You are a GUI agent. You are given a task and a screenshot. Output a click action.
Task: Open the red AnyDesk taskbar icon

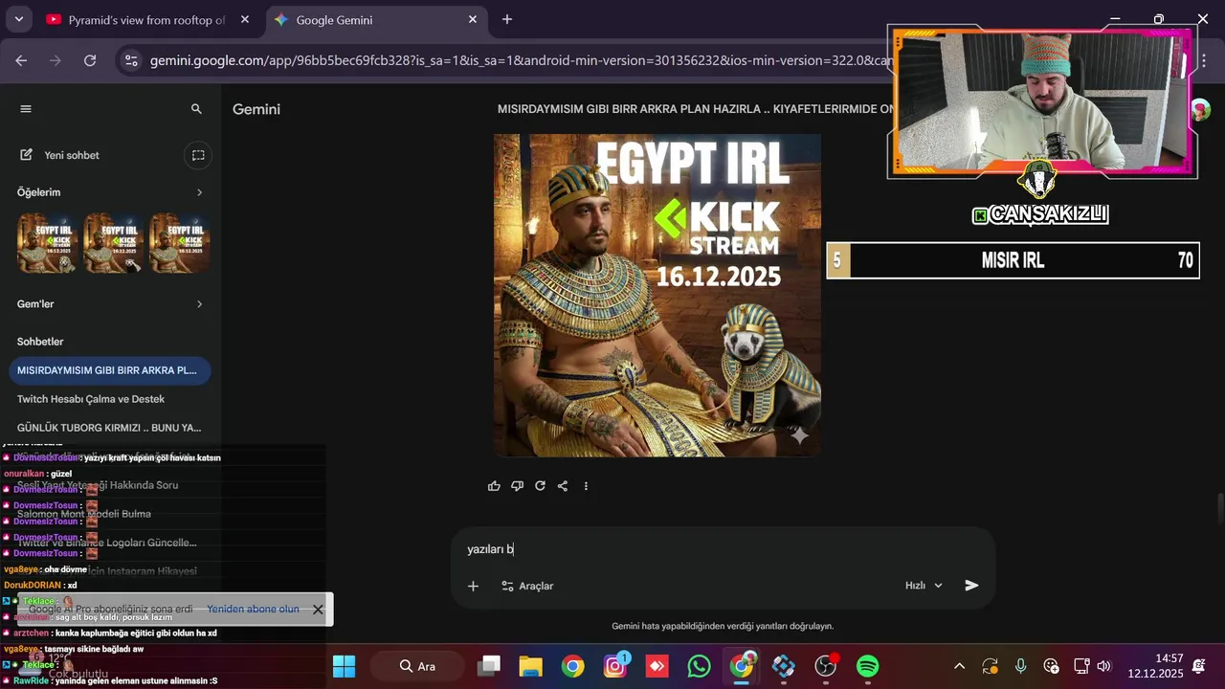[657, 666]
